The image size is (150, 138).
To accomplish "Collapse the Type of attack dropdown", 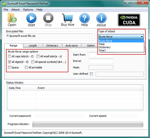I will point(142,37).
